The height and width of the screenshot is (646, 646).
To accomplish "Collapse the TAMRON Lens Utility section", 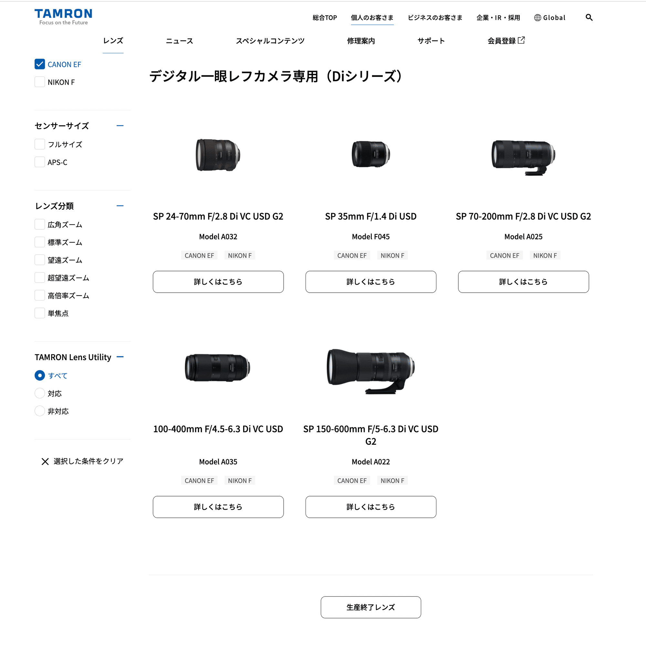I will 120,357.
